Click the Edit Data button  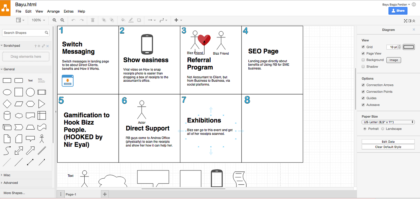point(388,141)
